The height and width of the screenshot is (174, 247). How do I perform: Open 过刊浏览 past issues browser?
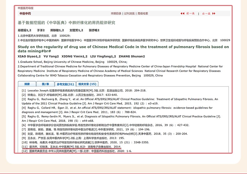tap(129, 14)
